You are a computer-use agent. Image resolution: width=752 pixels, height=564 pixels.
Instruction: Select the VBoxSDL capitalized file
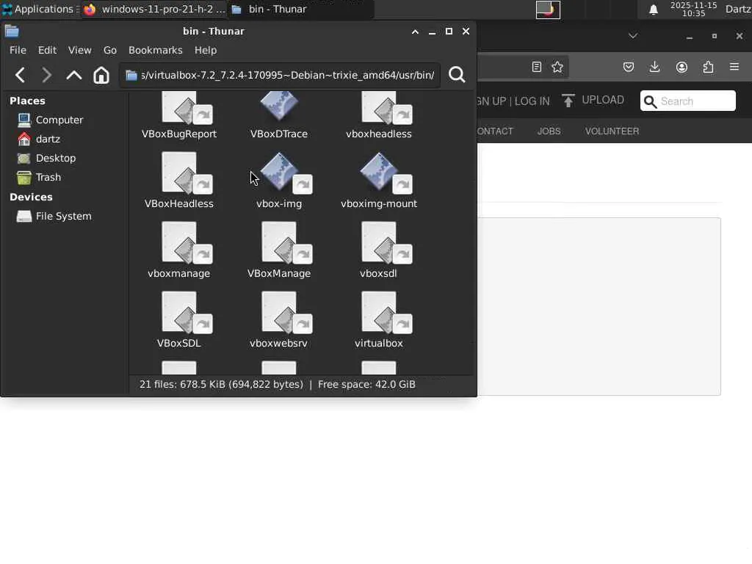click(187, 313)
